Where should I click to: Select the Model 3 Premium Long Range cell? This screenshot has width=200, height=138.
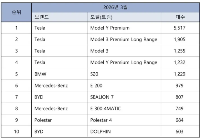[124, 39]
